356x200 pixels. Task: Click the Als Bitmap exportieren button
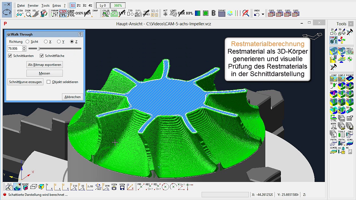[44, 65]
